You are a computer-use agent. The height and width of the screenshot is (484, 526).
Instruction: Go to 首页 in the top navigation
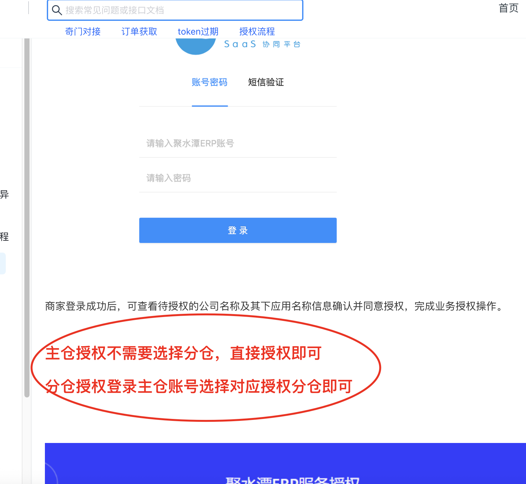point(509,8)
